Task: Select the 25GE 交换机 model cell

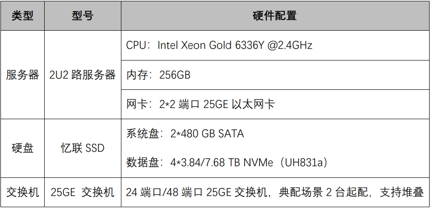Action: pyautogui.click(x=82, y=192)
